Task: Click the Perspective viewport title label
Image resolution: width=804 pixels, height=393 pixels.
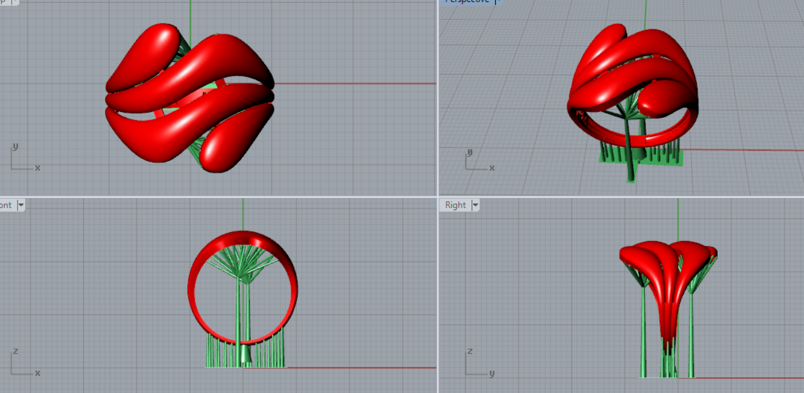Action: (467, 1)
